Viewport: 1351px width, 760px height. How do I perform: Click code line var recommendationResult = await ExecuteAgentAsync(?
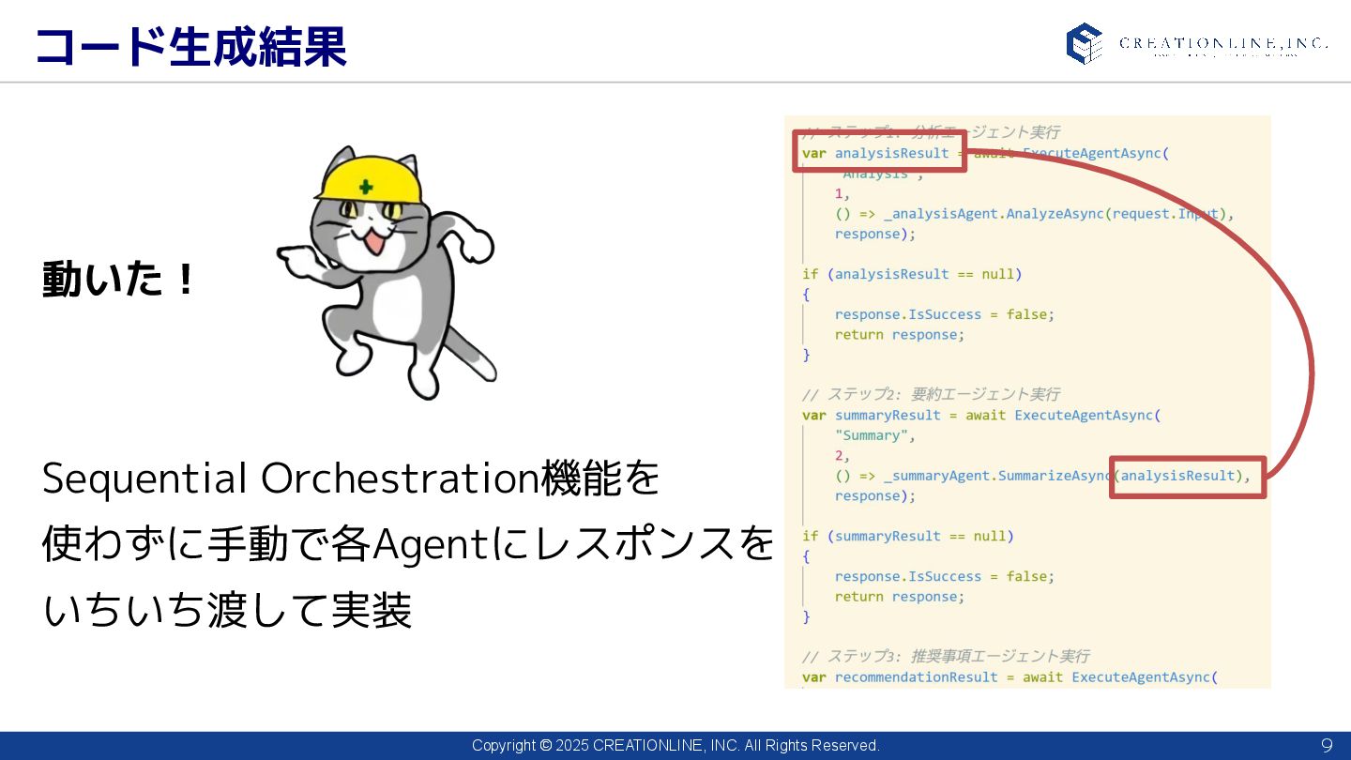pos(1009,677)
